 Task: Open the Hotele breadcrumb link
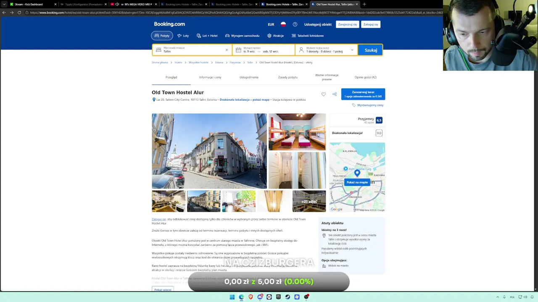[x=178, y=62]
